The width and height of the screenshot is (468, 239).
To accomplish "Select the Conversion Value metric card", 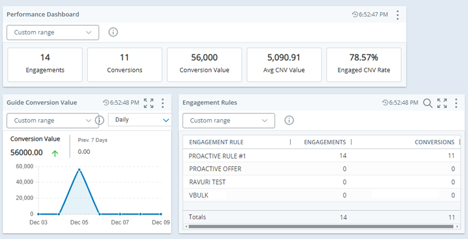I will [x=204, y=65].
